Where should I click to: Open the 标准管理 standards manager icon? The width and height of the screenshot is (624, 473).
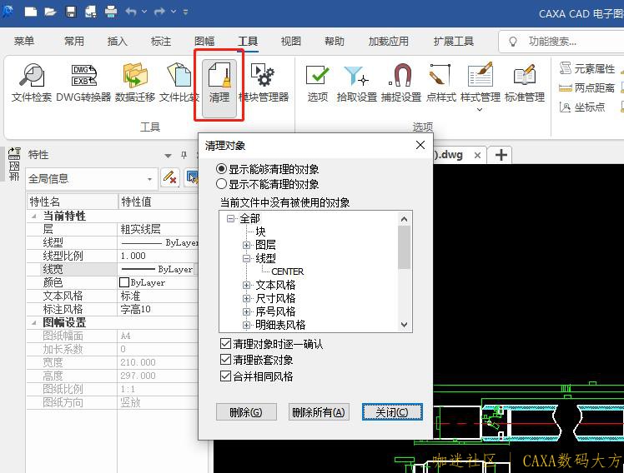point(525,82)
